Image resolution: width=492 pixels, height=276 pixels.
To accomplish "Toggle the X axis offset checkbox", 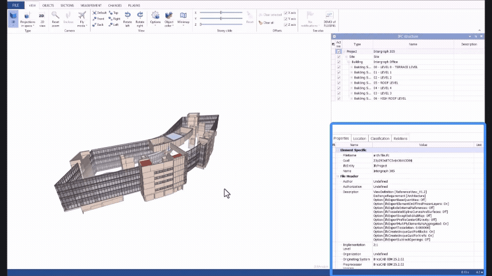I will pyautogui.click(x=286, y=12).
